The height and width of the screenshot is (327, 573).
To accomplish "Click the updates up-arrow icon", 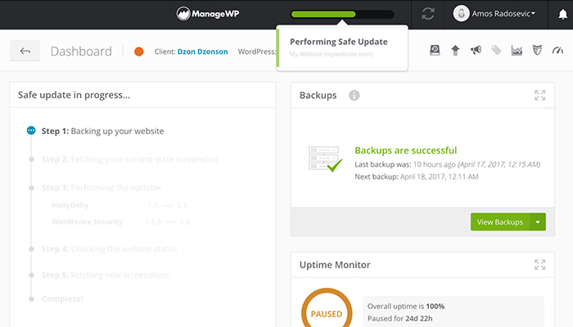I will click(x=455, y=51).
